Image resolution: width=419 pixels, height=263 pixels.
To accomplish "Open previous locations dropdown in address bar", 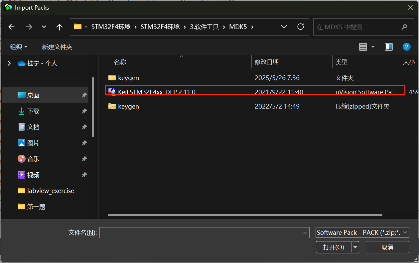I will pos(284,27).
